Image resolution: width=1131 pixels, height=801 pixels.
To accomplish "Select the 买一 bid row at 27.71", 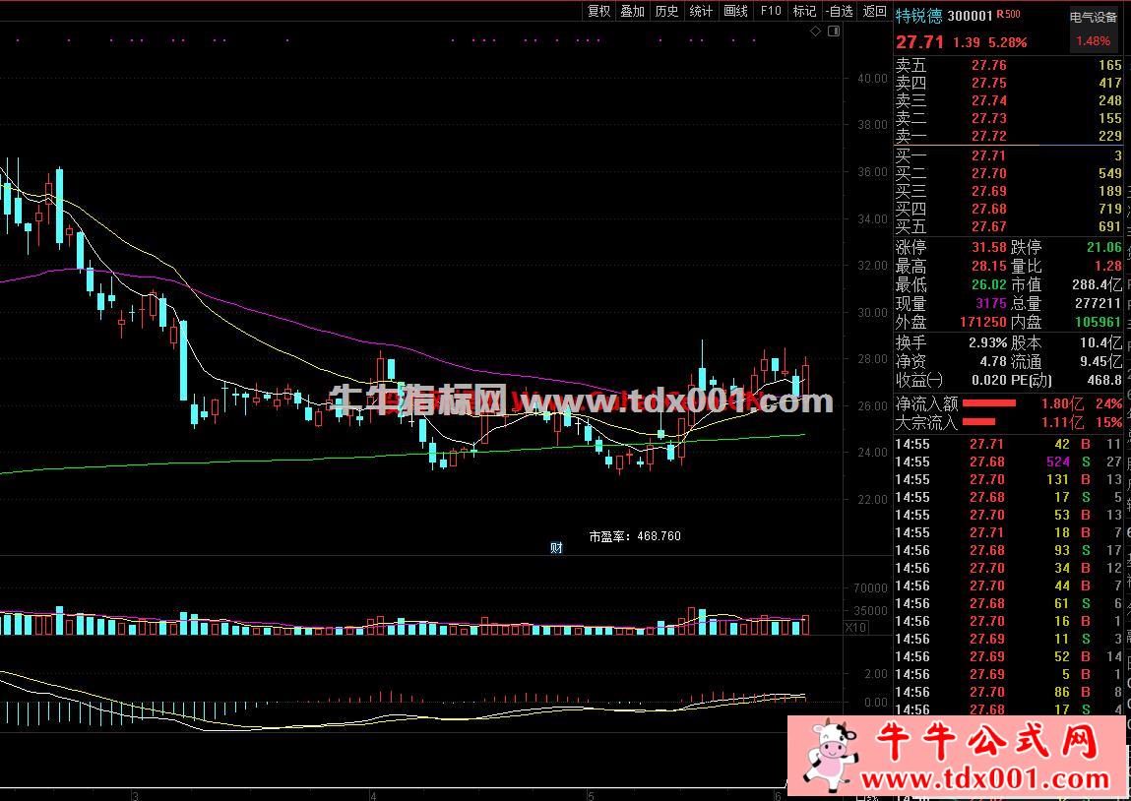I will coord(1008,155).
